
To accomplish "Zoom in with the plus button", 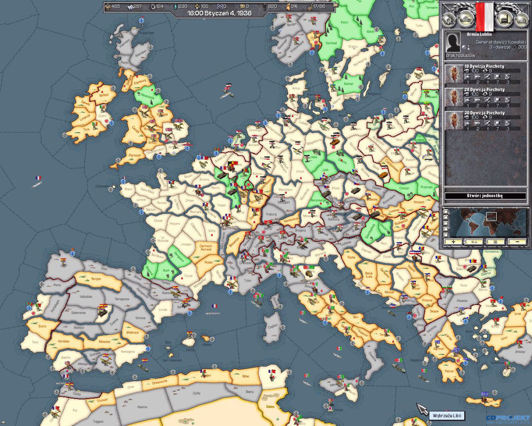I will [454, 242].
